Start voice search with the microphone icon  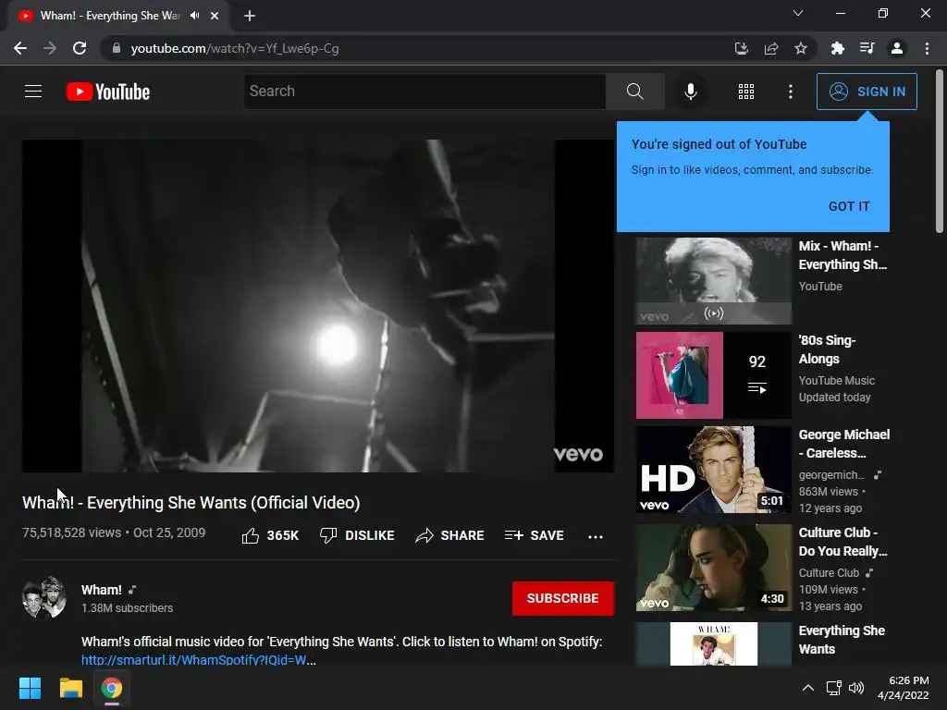(690, 92)
